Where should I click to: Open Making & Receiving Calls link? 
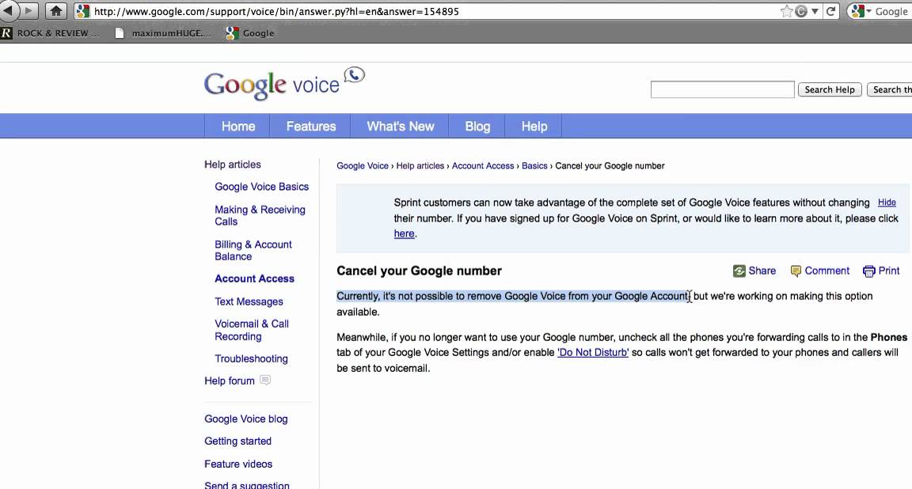pos(260,215)
